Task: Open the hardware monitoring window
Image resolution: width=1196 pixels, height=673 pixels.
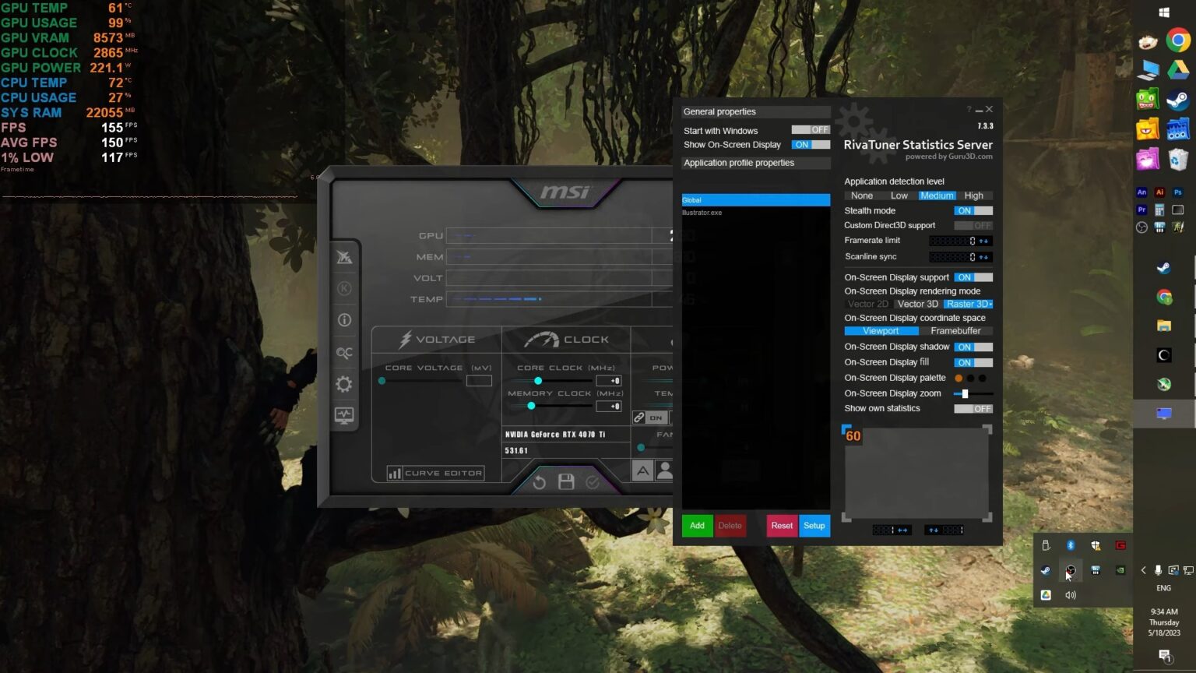Action: point(344,415)
